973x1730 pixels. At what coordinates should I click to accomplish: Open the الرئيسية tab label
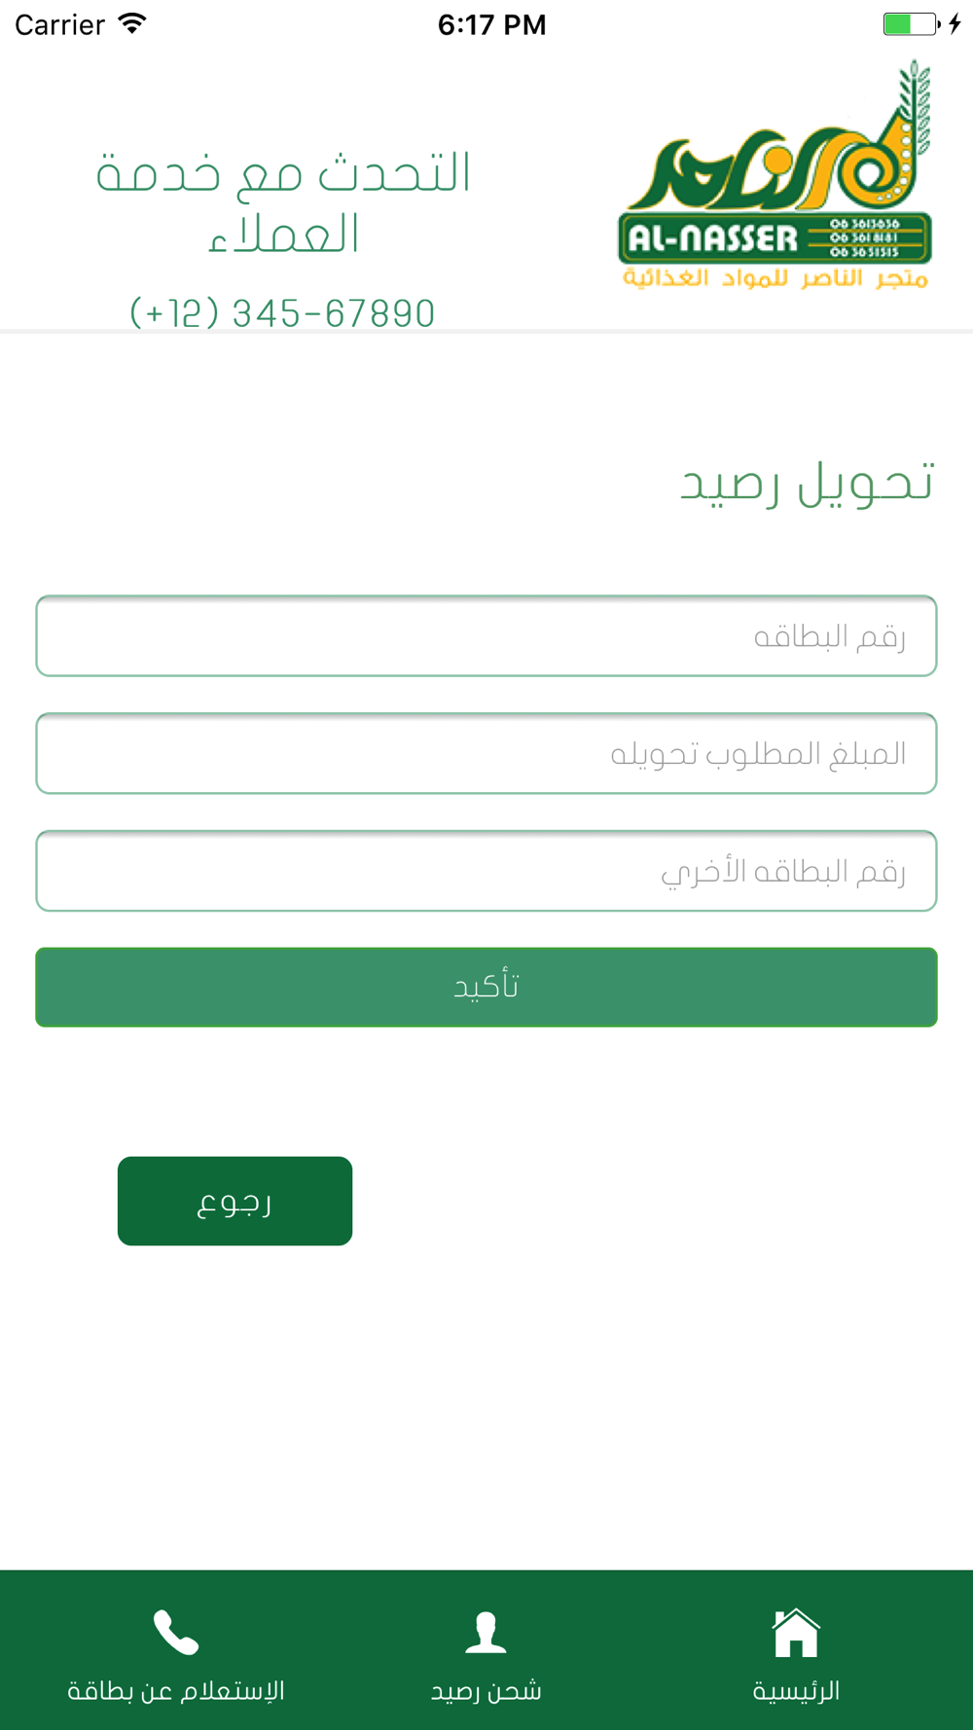[x=796, y=1690]
